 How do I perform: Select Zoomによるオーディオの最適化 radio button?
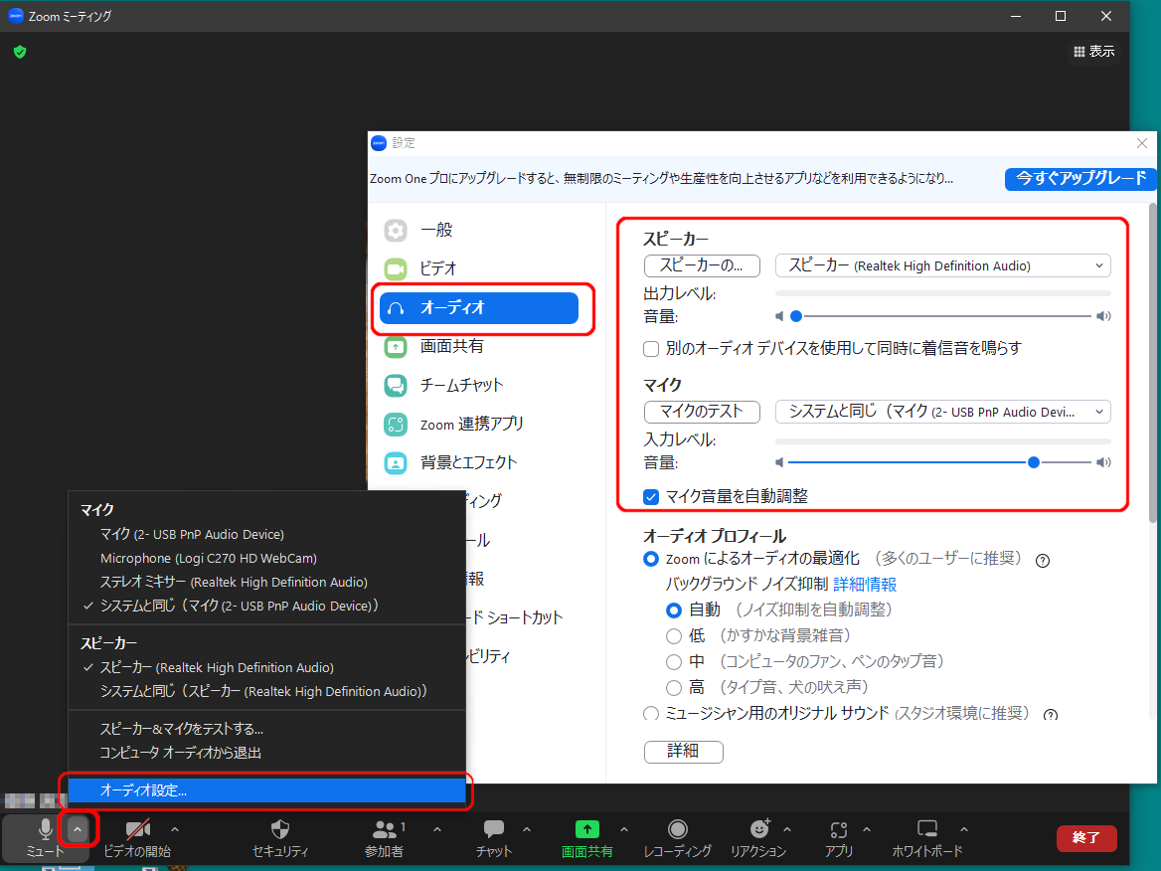point(651,559)
